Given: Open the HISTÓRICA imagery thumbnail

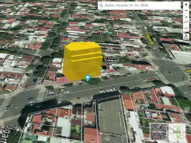Looking at the screenshot, I should click(158, 132).
